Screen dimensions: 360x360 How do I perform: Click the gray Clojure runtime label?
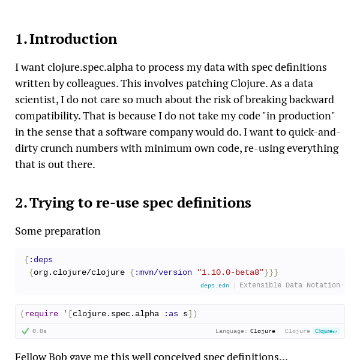298,331
